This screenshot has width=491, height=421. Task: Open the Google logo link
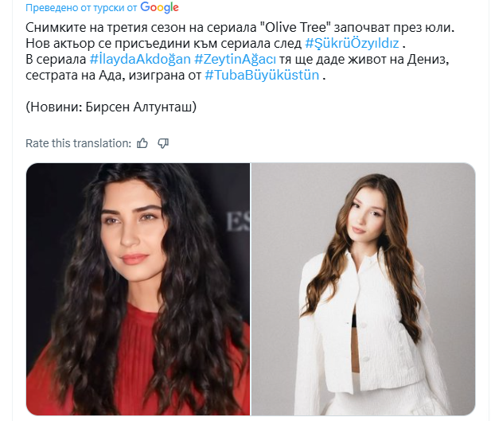159,7
